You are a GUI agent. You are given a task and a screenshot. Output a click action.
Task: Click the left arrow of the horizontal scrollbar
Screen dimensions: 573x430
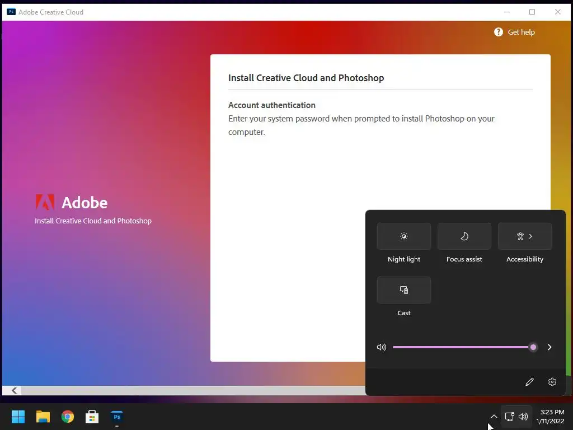(14, 390)
